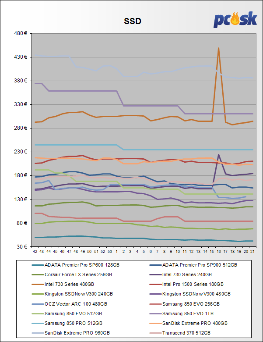Image resolution: width=263 pixels, height=342 pixels.
Task: Click the 30 € axis label
Action: (22, 246)
